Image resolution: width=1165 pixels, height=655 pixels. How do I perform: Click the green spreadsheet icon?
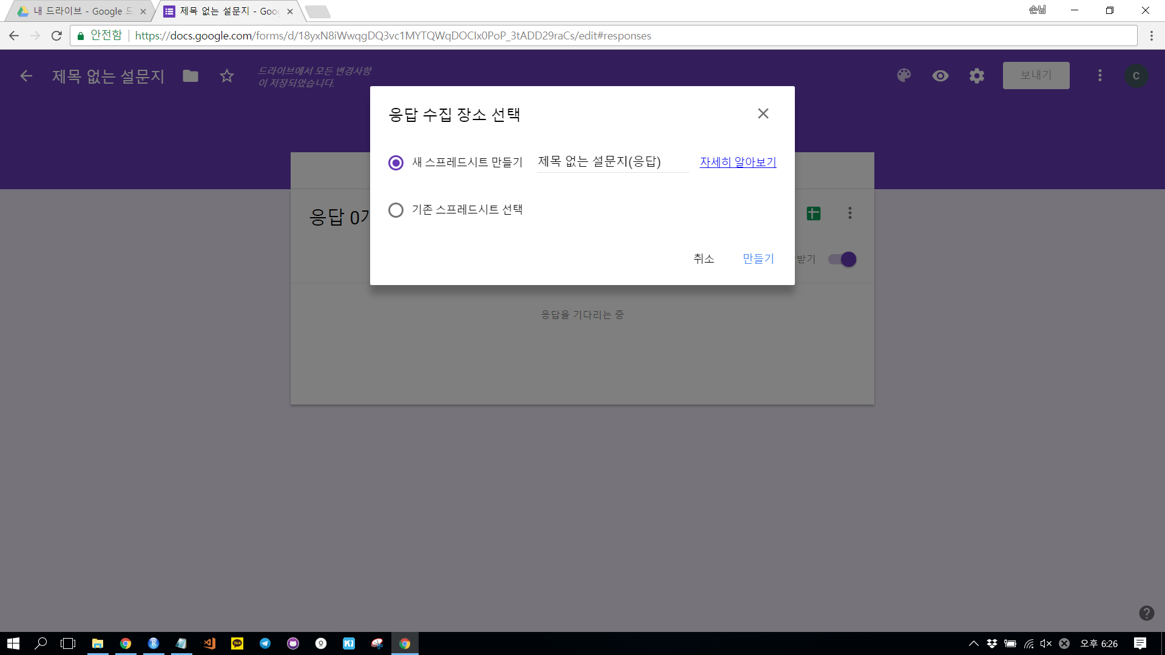coord(814,213)
